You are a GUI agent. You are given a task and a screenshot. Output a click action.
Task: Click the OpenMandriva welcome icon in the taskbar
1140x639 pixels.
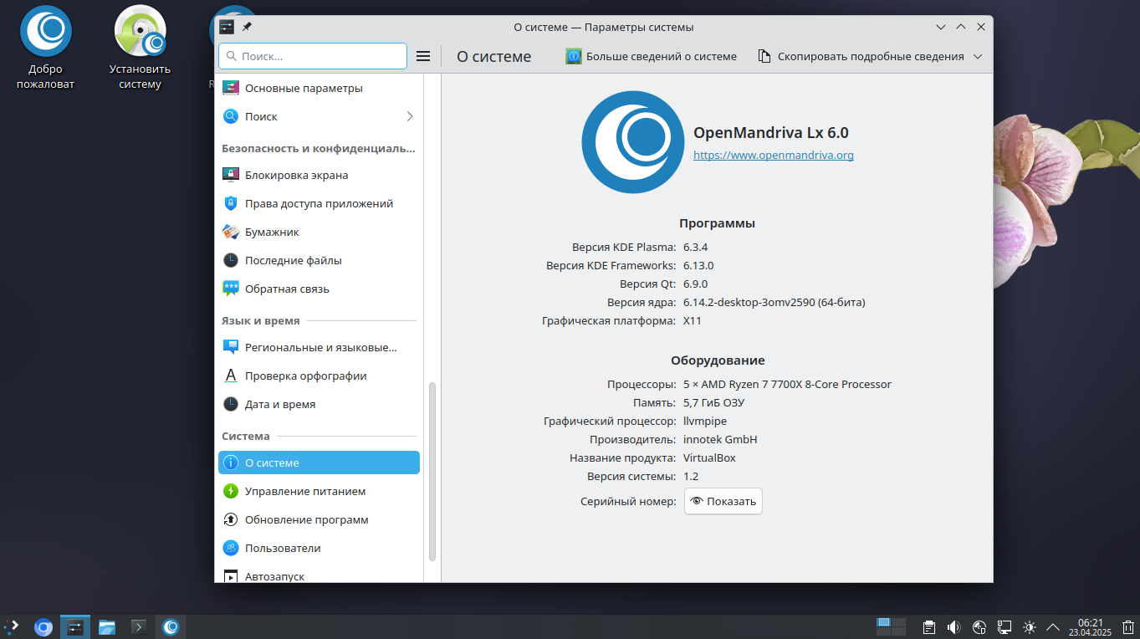point(171,626)
